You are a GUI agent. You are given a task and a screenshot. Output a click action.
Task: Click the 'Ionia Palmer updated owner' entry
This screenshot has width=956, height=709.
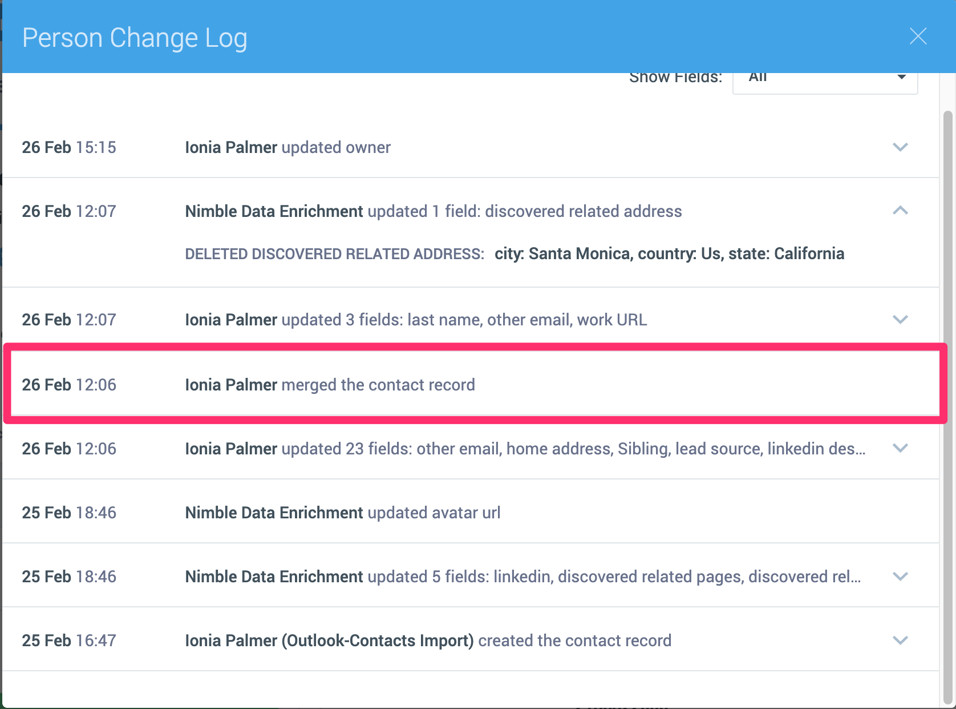click(287, 147)
